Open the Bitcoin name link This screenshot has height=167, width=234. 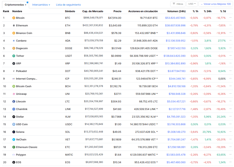(20, 18)
